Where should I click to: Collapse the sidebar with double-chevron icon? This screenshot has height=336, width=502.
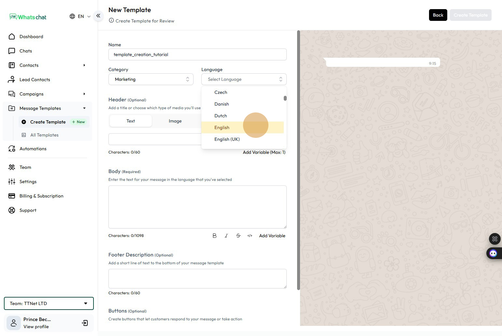tap(98, 16)
